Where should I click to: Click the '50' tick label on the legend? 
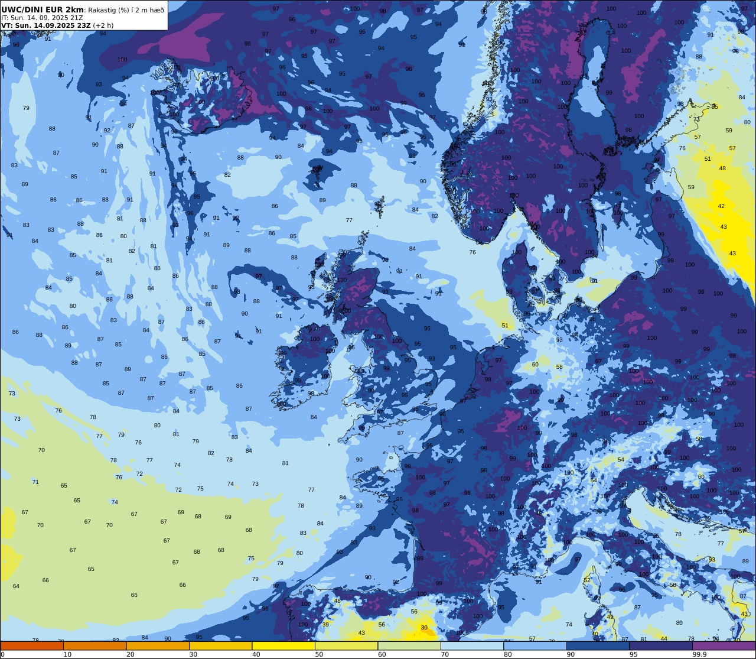click(319, 654)
